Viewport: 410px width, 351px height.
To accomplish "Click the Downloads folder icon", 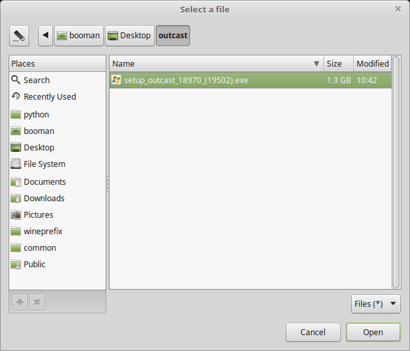I will click(16, 199).
